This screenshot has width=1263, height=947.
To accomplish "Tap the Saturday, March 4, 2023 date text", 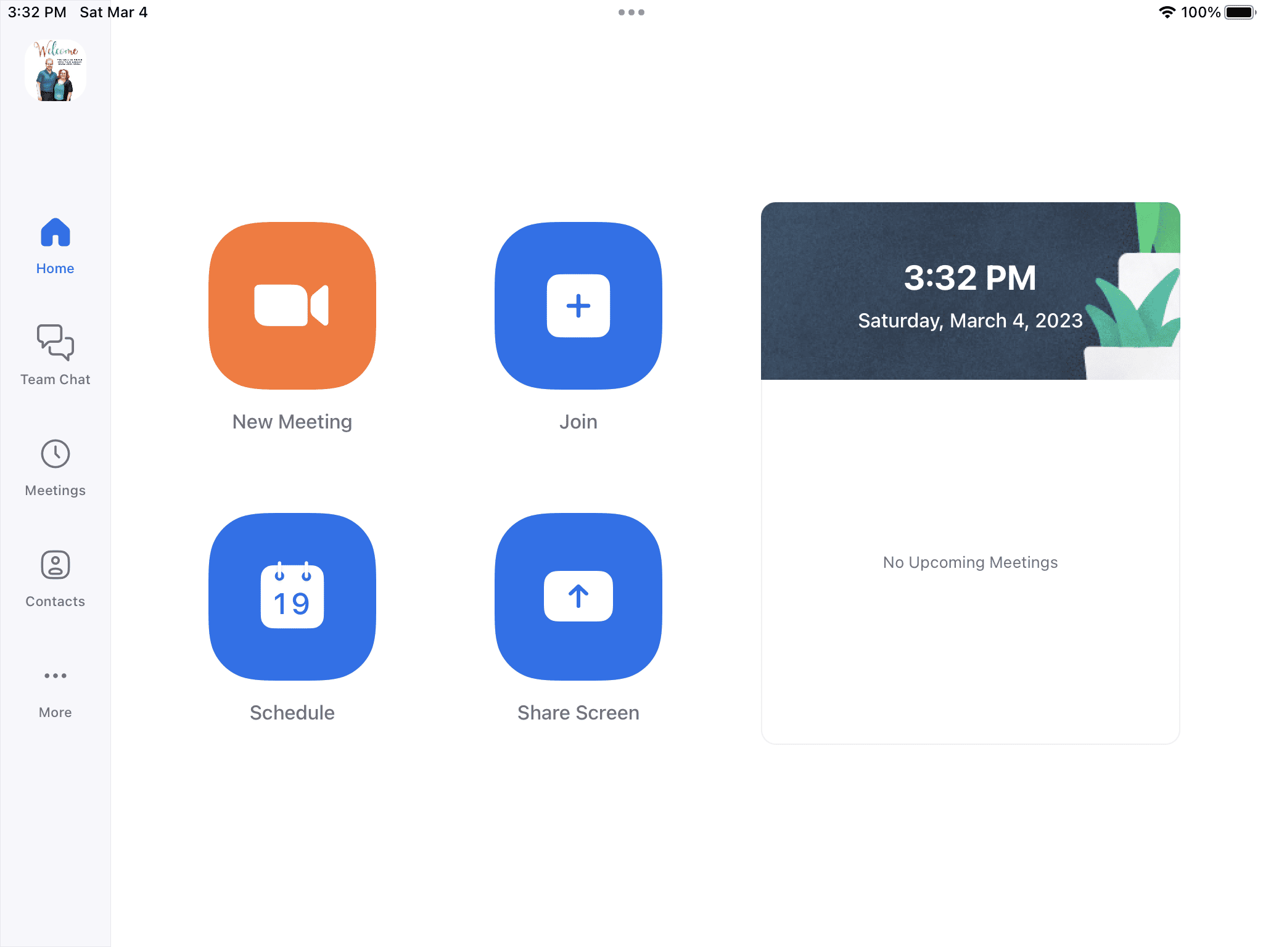I will pyautogui.click(x=970, y=321).
